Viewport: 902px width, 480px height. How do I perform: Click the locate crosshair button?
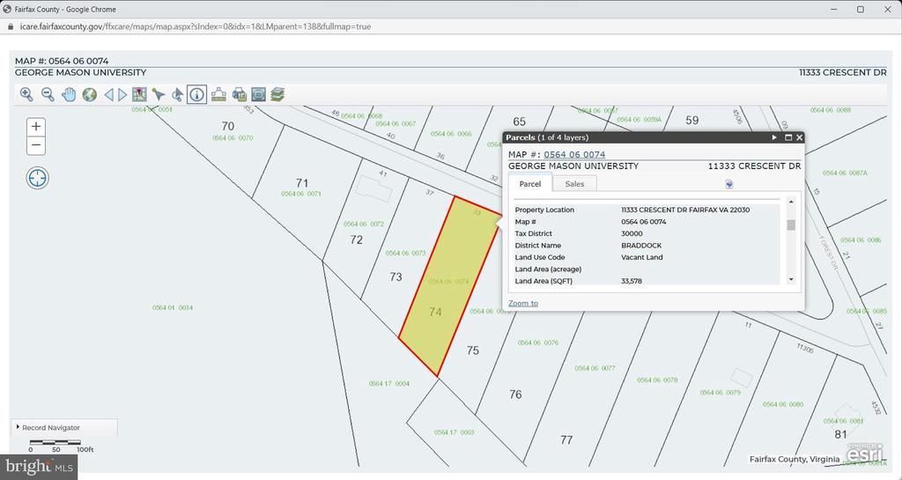37,178
